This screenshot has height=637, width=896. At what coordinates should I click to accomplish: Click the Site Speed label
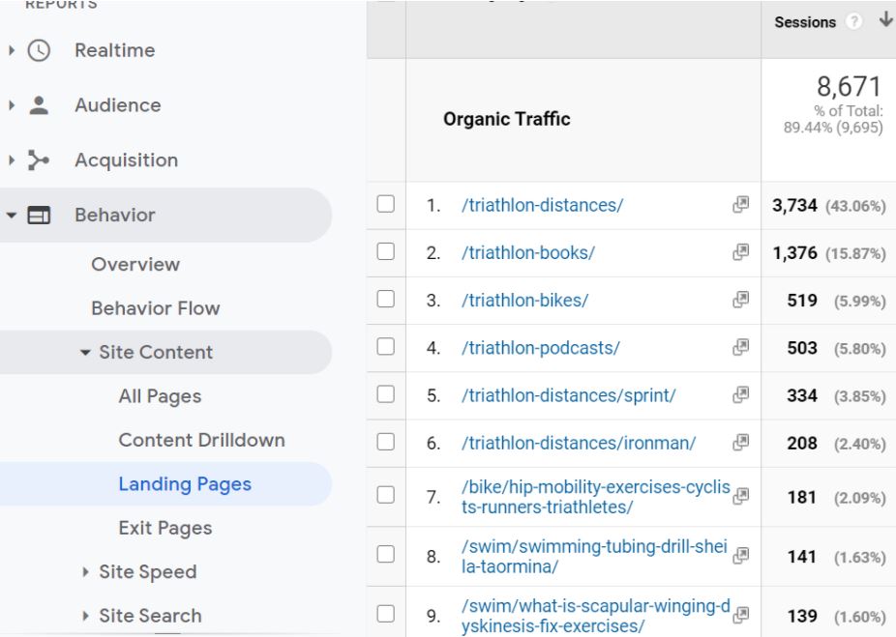coord(147,572)
